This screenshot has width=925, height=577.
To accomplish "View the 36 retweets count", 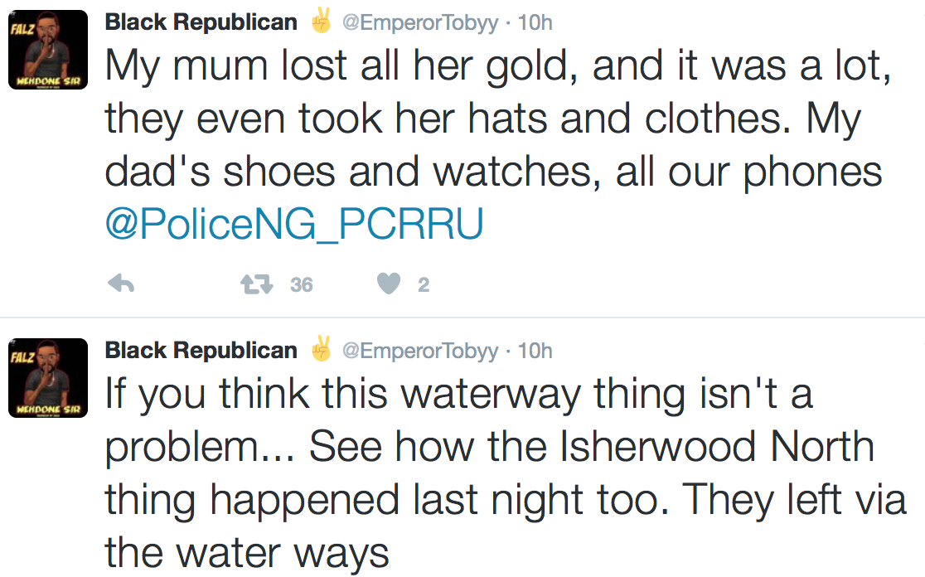I will click(302, 285).
